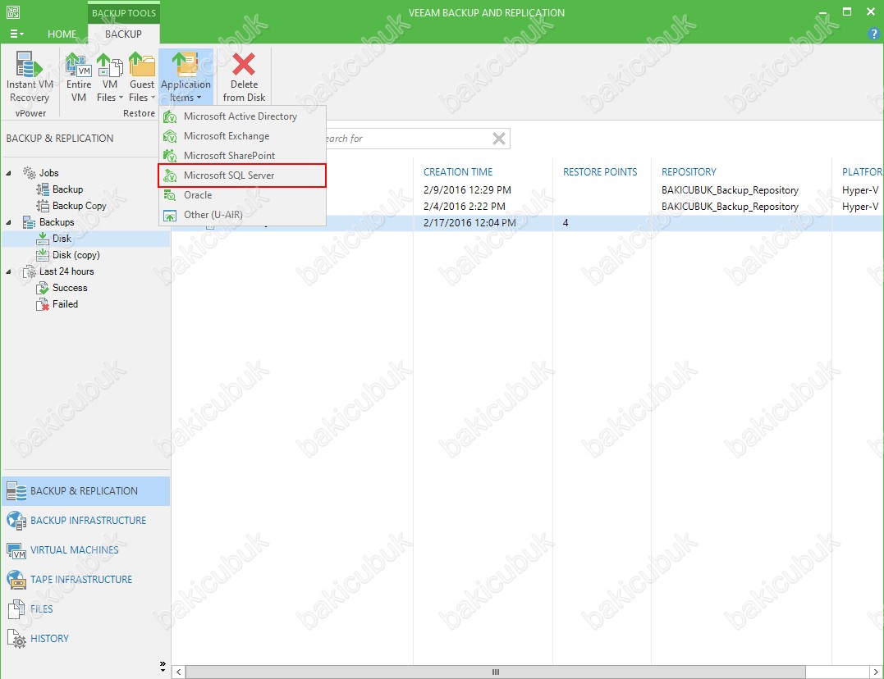Select Microsoft Exchange menu entry

(242, 136)
